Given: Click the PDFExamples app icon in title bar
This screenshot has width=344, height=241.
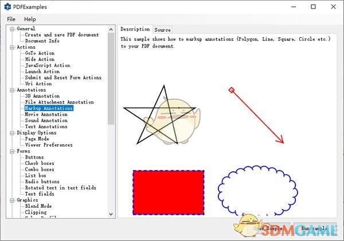Looking at the screenshot, I should point(7,7).
